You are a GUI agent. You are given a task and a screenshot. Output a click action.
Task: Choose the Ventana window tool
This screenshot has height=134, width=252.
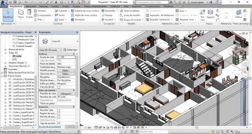click(x=40, y=11)
